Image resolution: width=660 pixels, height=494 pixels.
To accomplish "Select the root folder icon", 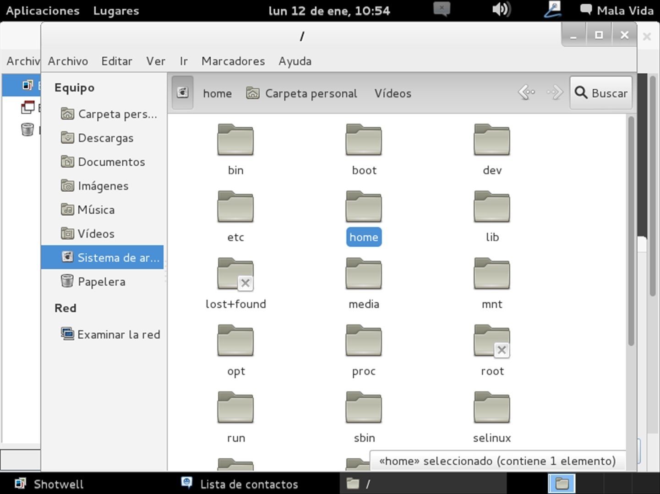I will pos(492,341).
